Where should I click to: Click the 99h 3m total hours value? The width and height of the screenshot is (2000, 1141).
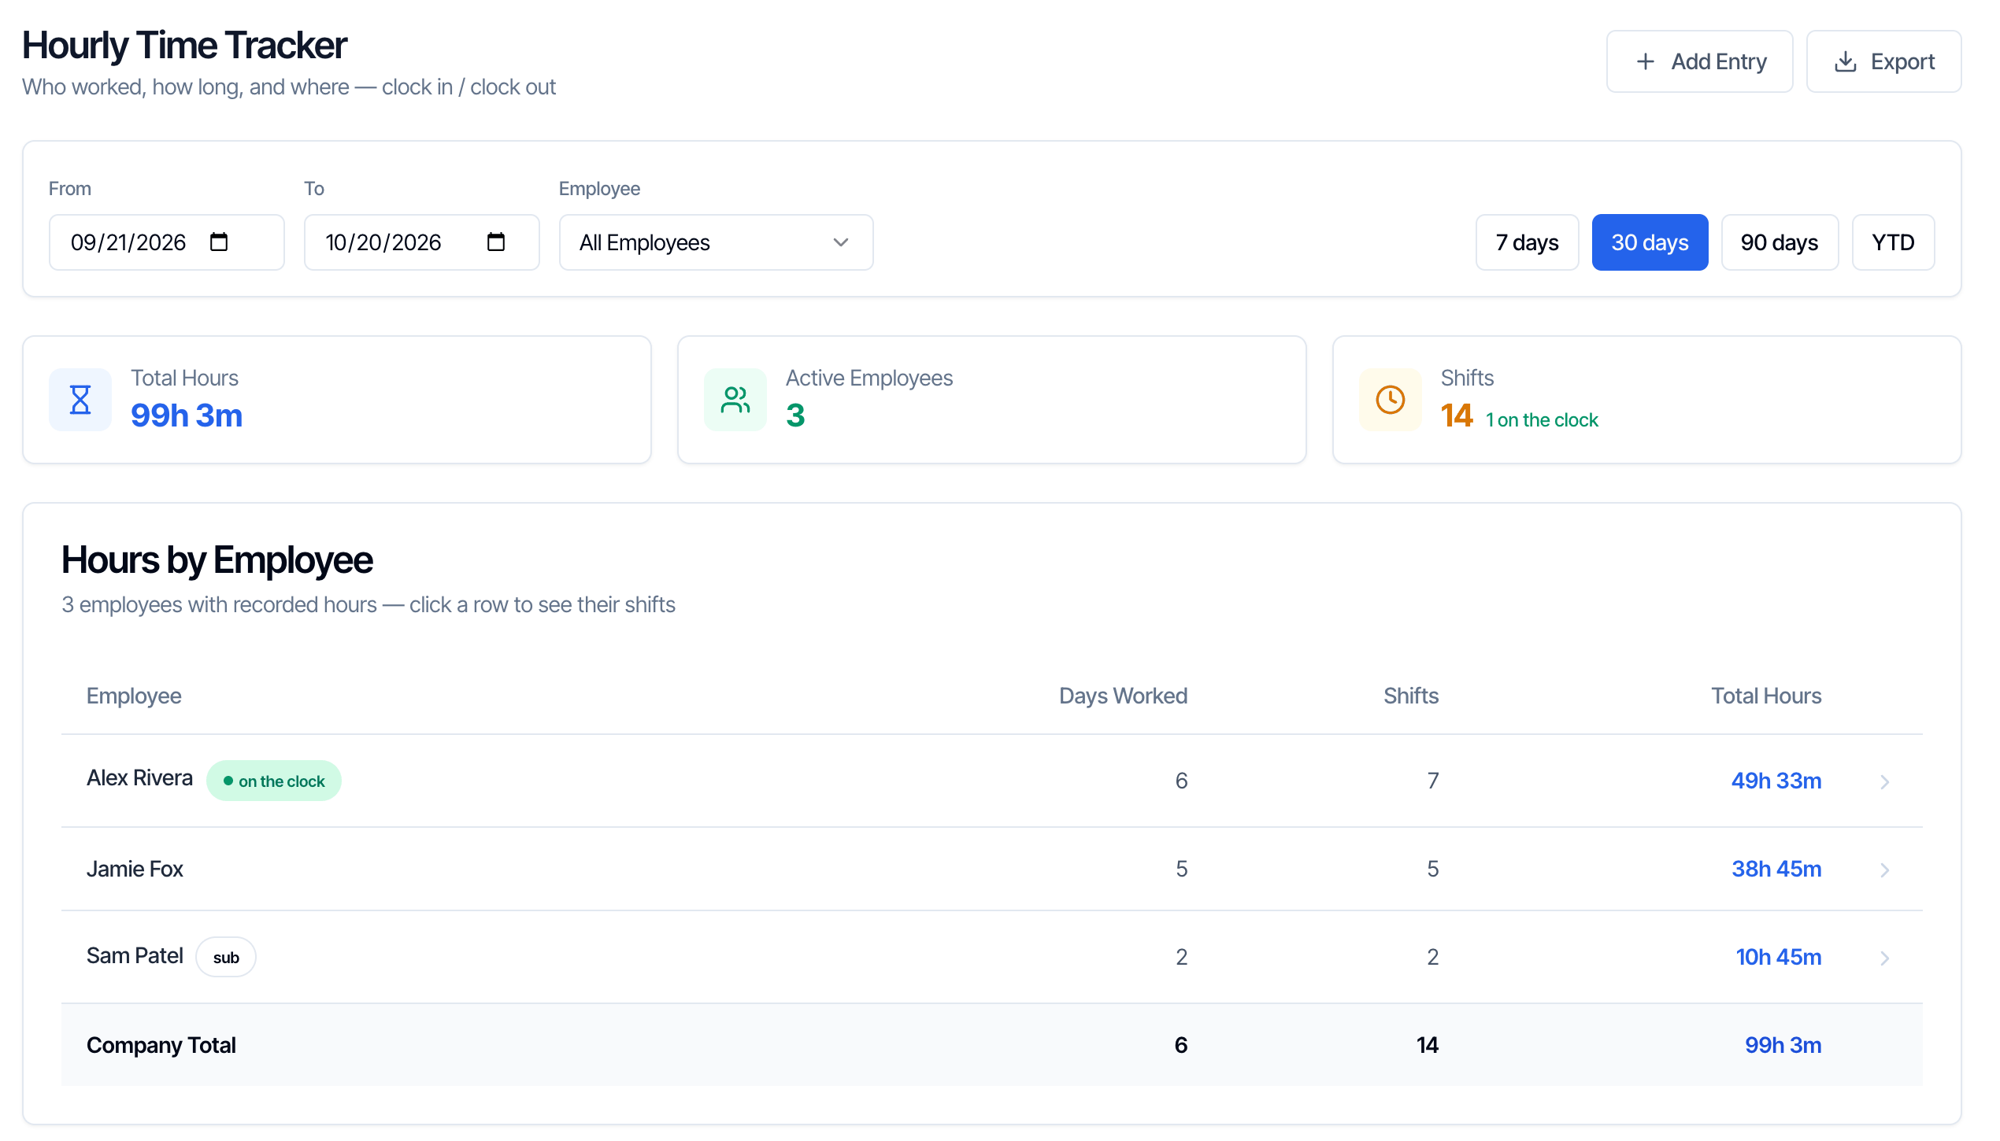tap(187, 415)
